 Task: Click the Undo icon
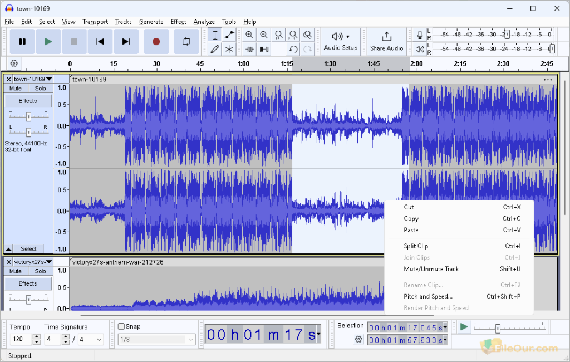pos(293,49)
